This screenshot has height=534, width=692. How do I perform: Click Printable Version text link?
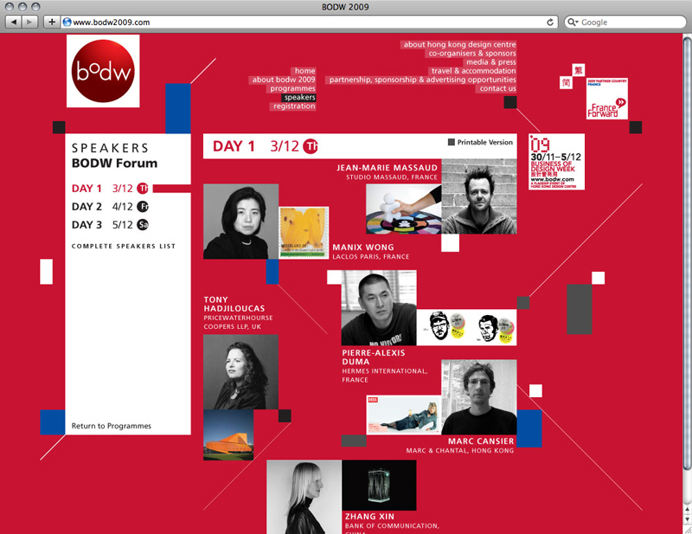point(485,142)
